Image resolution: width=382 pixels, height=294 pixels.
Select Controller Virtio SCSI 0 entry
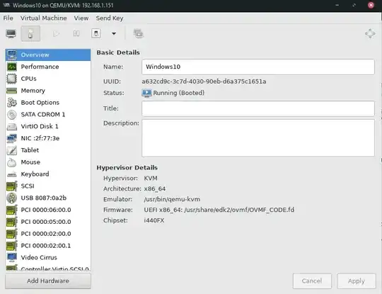(48, 268)
